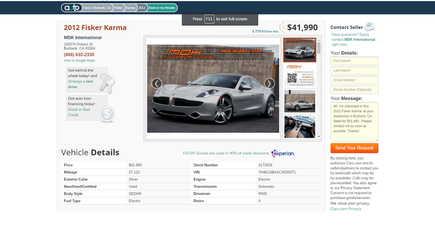Click the envelope icon beside Contact Seller
This screenshot has width=435, height=241.
click(370, 26)
